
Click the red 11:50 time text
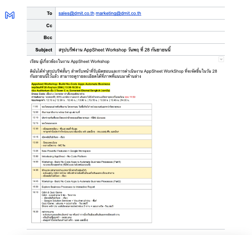(130, 97)
